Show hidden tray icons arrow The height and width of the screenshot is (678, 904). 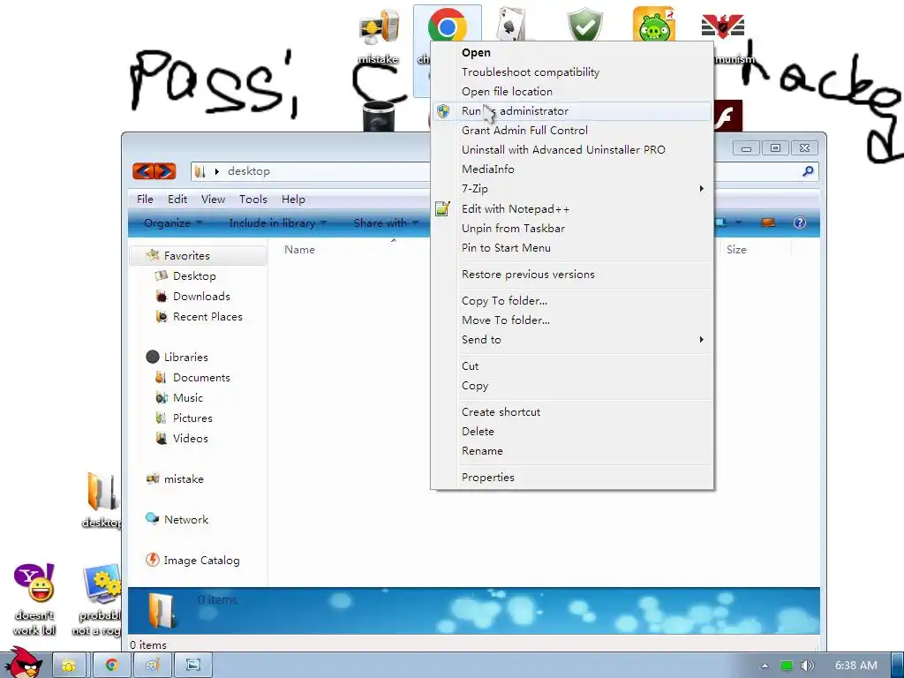[765, 666]
